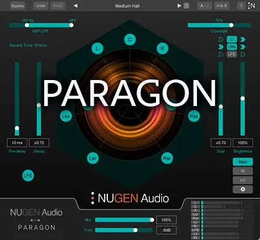Open the preset save icon beside next arrow
The image size is (260, 240).
(x=187, y=6)
